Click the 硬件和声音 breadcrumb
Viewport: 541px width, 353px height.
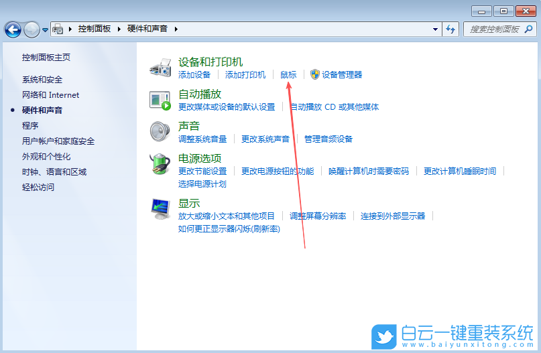tap(147, 29)
